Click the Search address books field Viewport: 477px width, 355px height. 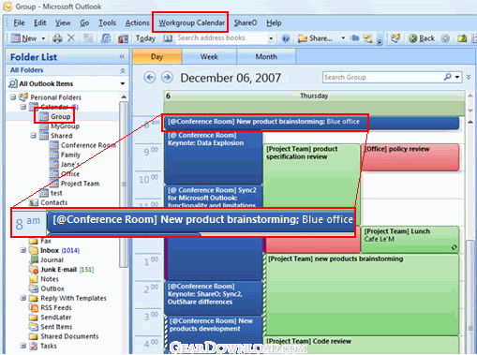[221, 38]
